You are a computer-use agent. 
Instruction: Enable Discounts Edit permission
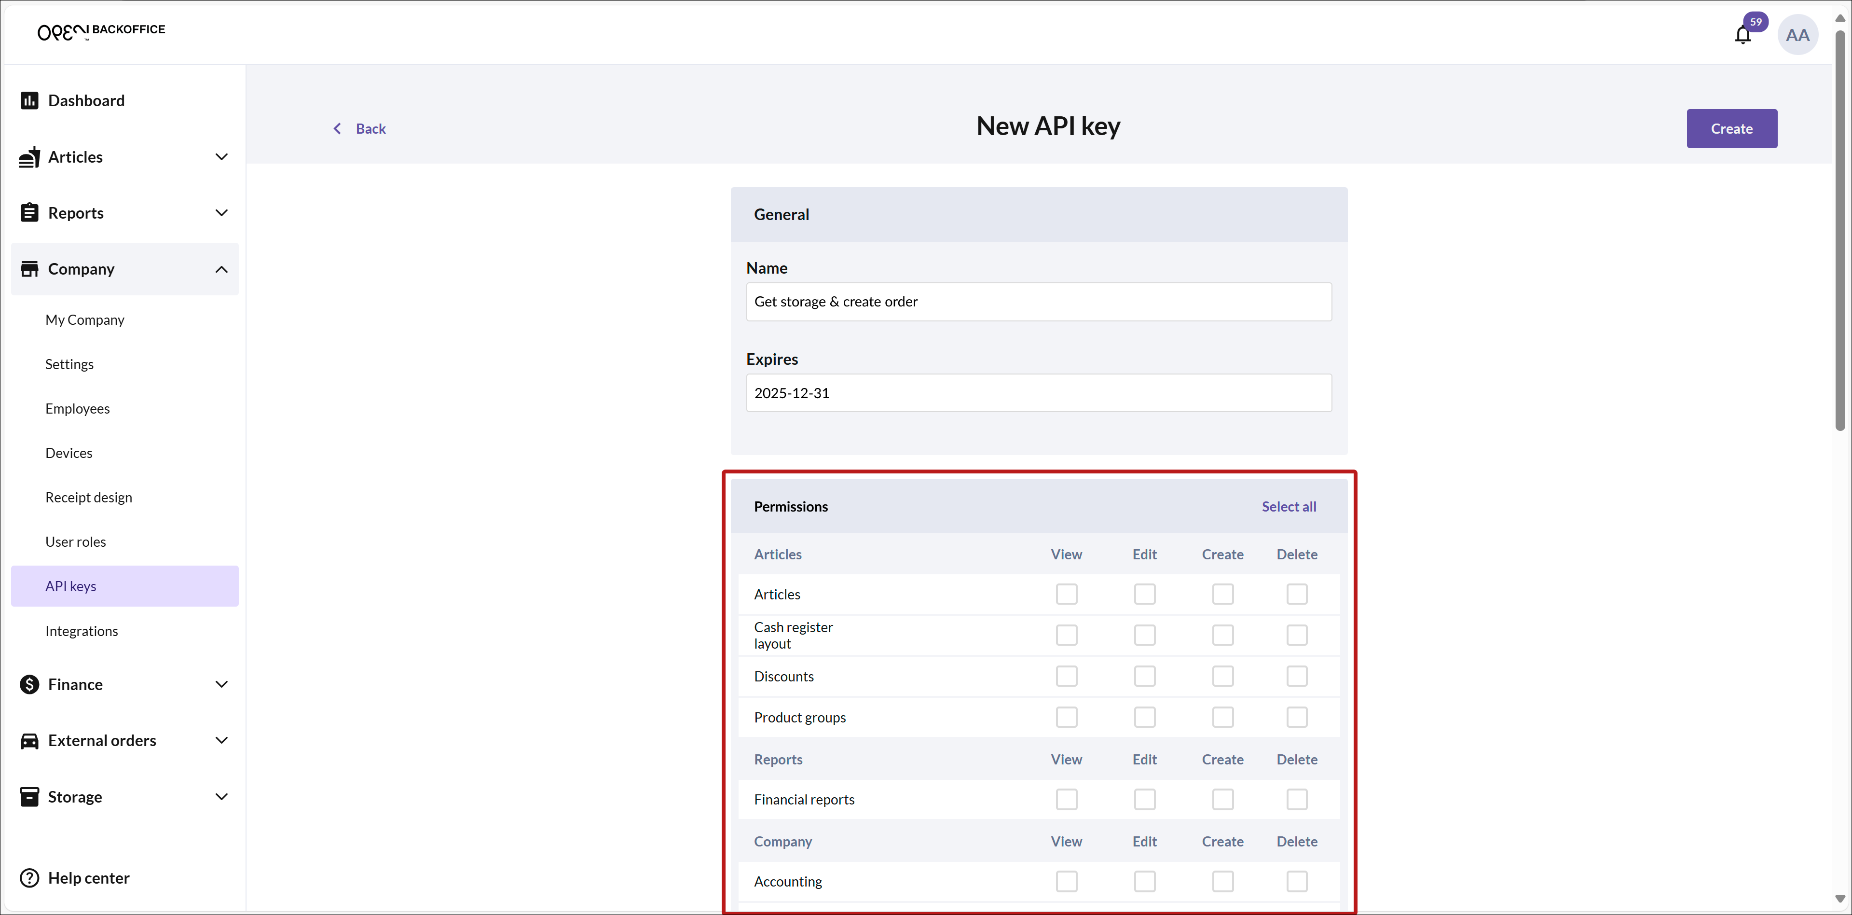click(1145, 676)
